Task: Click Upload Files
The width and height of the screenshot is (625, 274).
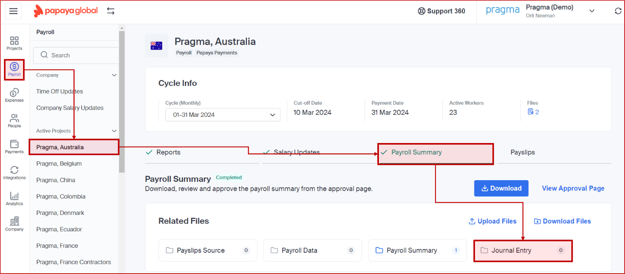Action: click(493, 221)
